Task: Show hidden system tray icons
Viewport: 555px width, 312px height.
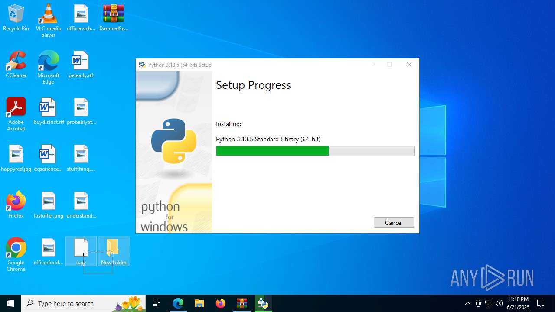Action: (467, 303)
